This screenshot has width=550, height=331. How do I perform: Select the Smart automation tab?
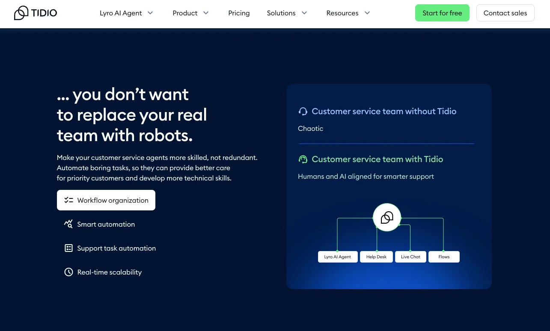[x=99, y=224]
